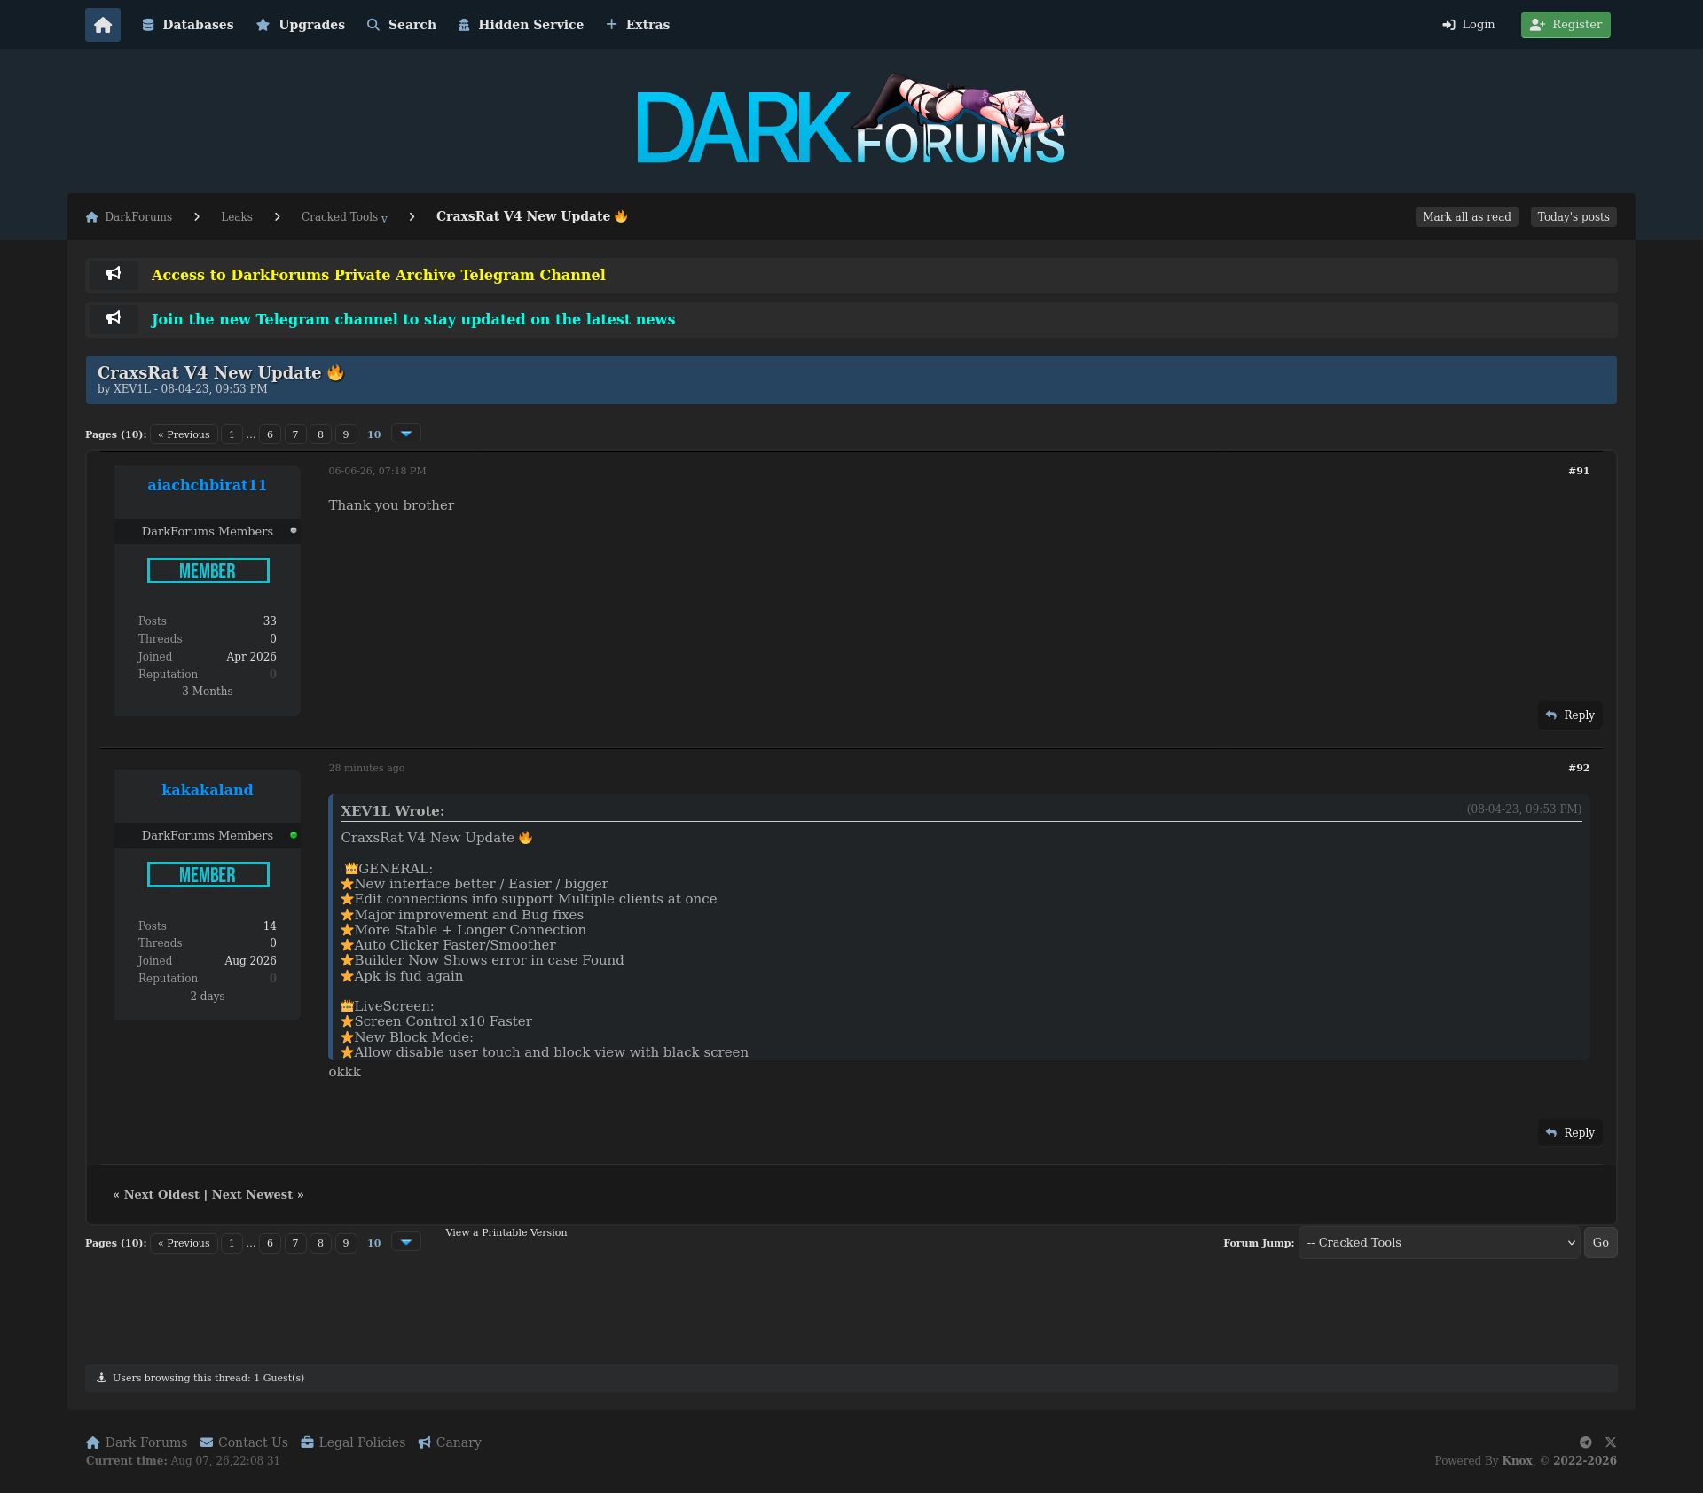Click Mark all as read button
The height and width of the screenshot is (1493, 1703).
pos(1467,217)
